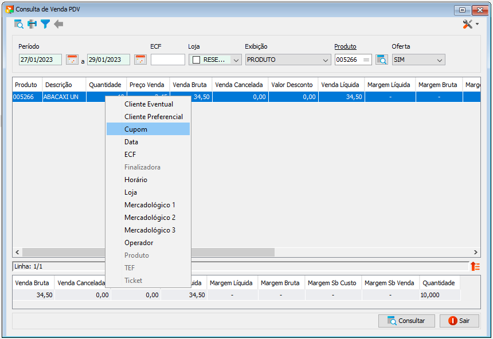The image size is (493, 339).
Task: Click the 10,000 Quantidade total cell
Action: (440, 295)
